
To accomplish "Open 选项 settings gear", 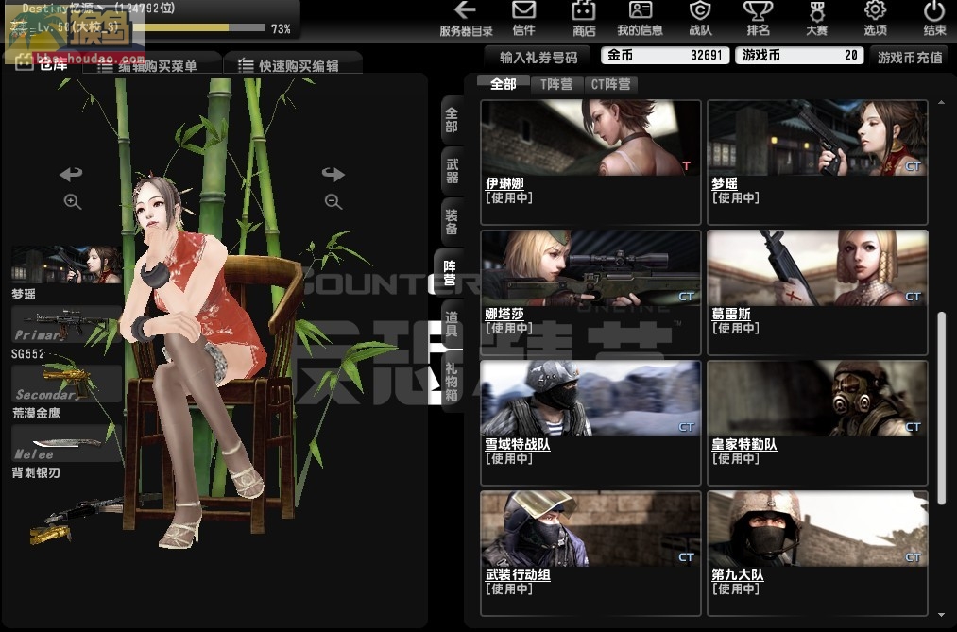I will [875, 19].
